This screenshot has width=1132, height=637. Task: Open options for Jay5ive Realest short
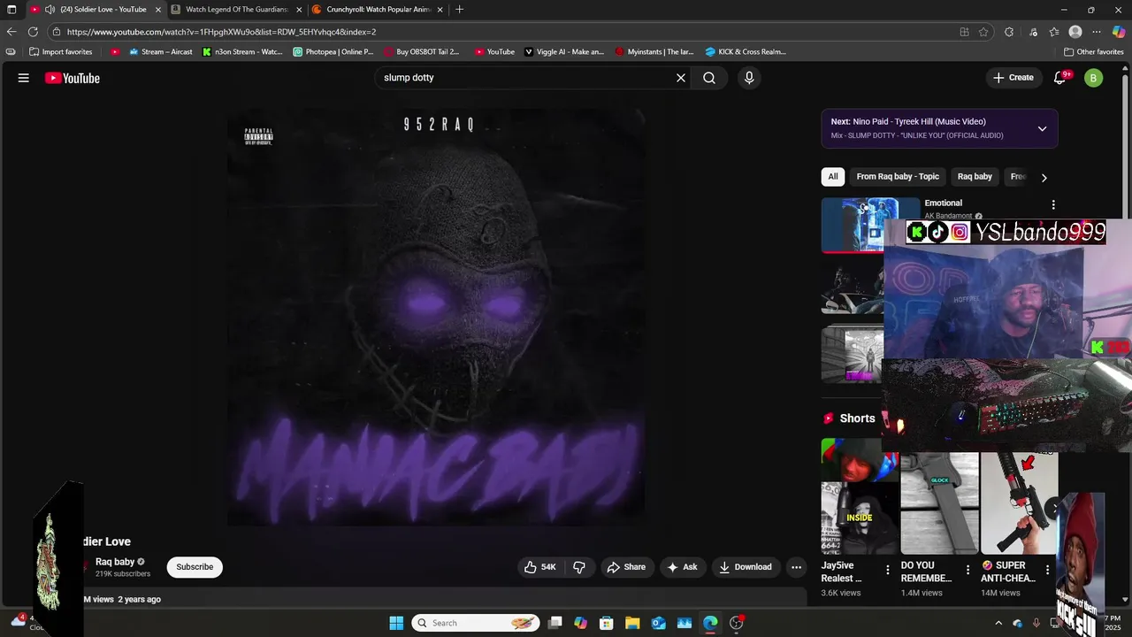888,570
